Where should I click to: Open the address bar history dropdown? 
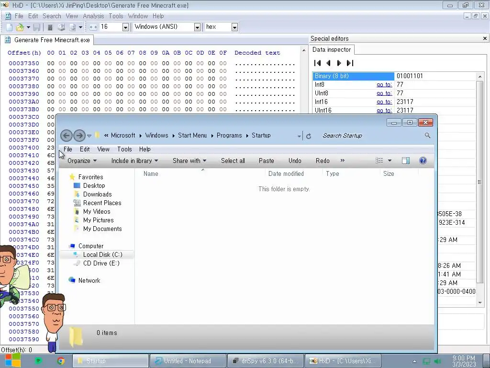299,136
